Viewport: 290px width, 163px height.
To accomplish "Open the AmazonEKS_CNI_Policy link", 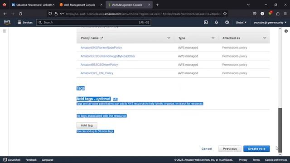I will [x=97, y=73].
